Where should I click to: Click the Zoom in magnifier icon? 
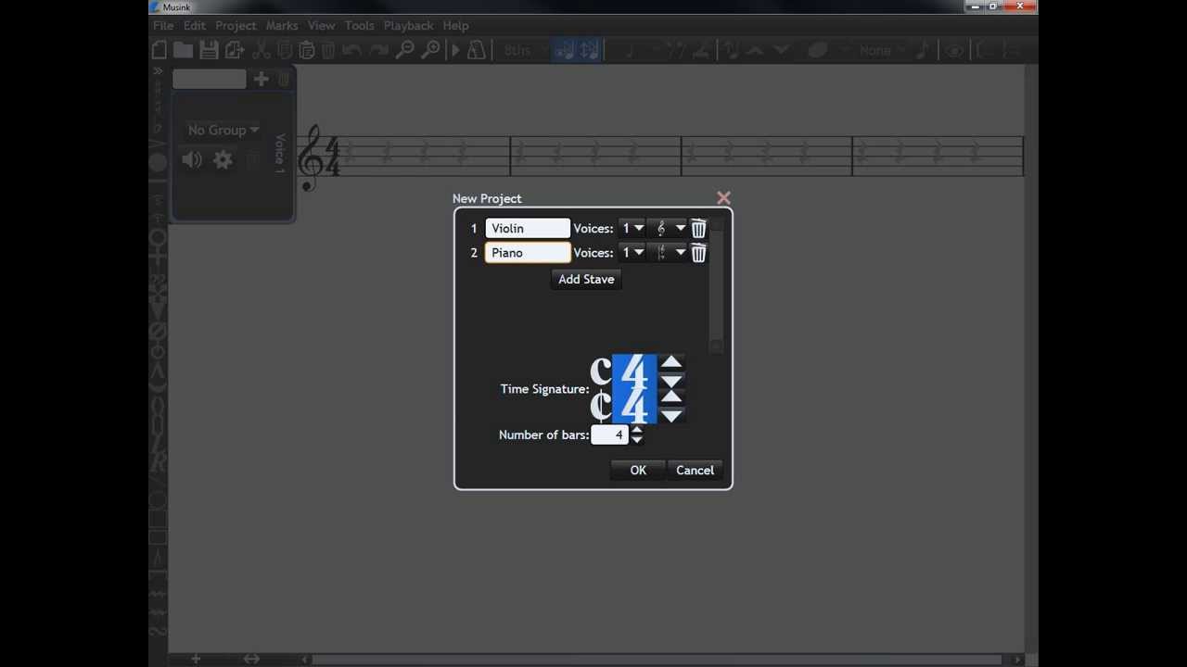430,51
